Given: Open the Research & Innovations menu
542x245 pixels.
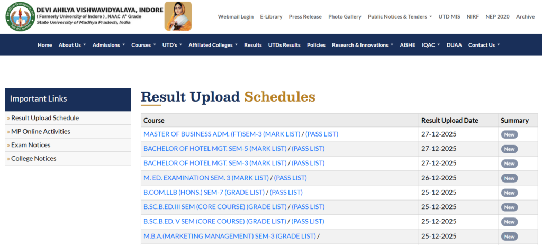Looking at the screenshot, I should (x=362, y=45).
